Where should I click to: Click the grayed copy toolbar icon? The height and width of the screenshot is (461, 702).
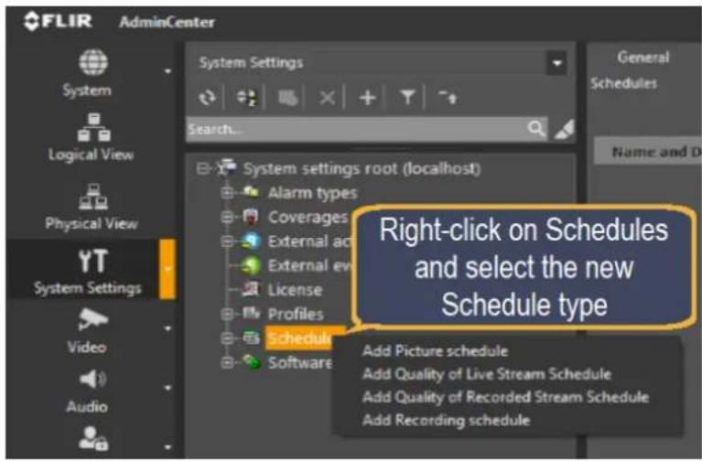[288, 97]
